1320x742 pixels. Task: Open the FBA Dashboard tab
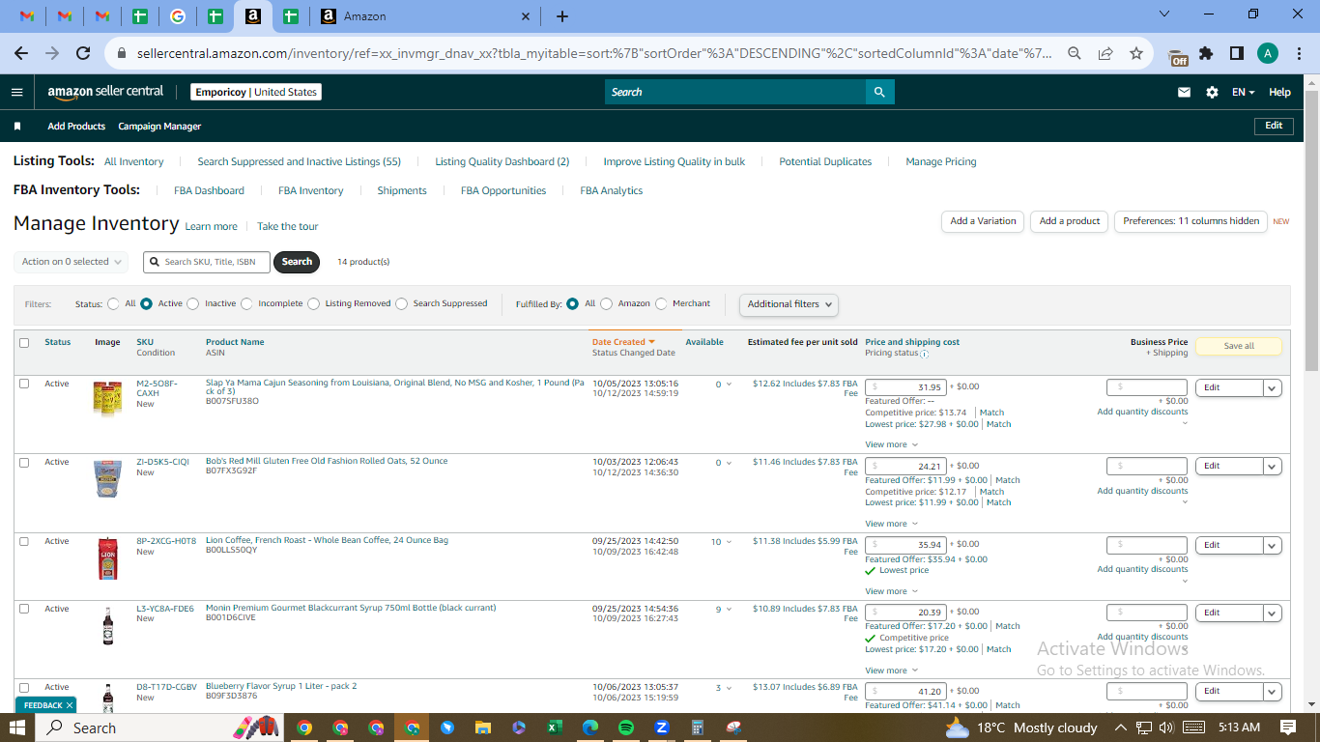pos(209,190)
